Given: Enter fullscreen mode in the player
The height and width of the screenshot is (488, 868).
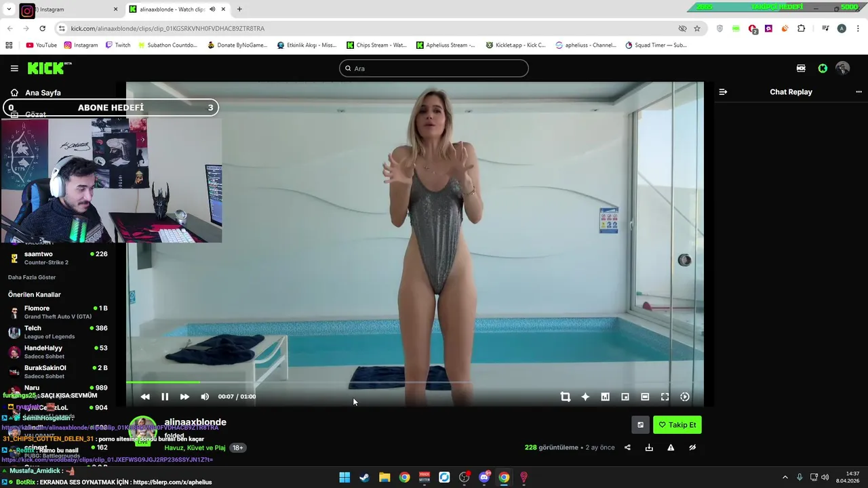Looking at the screenshot, I should (x=665, y=396).
